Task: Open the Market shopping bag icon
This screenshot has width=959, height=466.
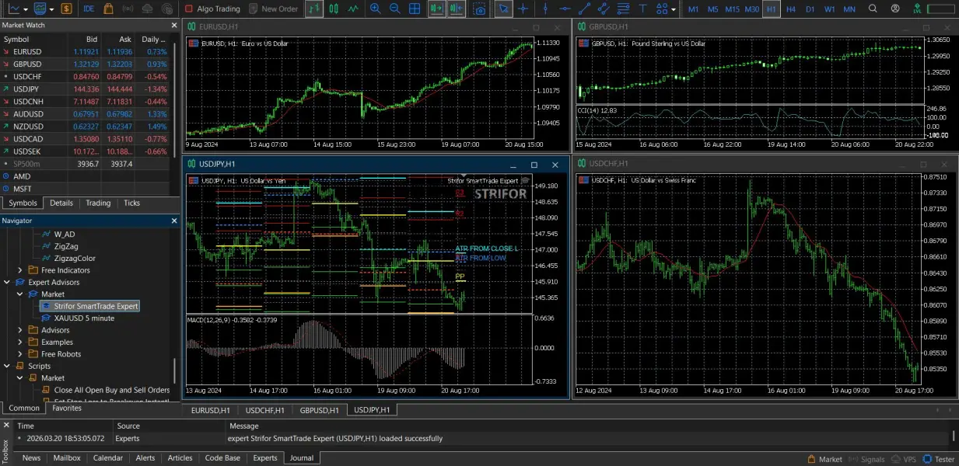Action: point(108,9)
